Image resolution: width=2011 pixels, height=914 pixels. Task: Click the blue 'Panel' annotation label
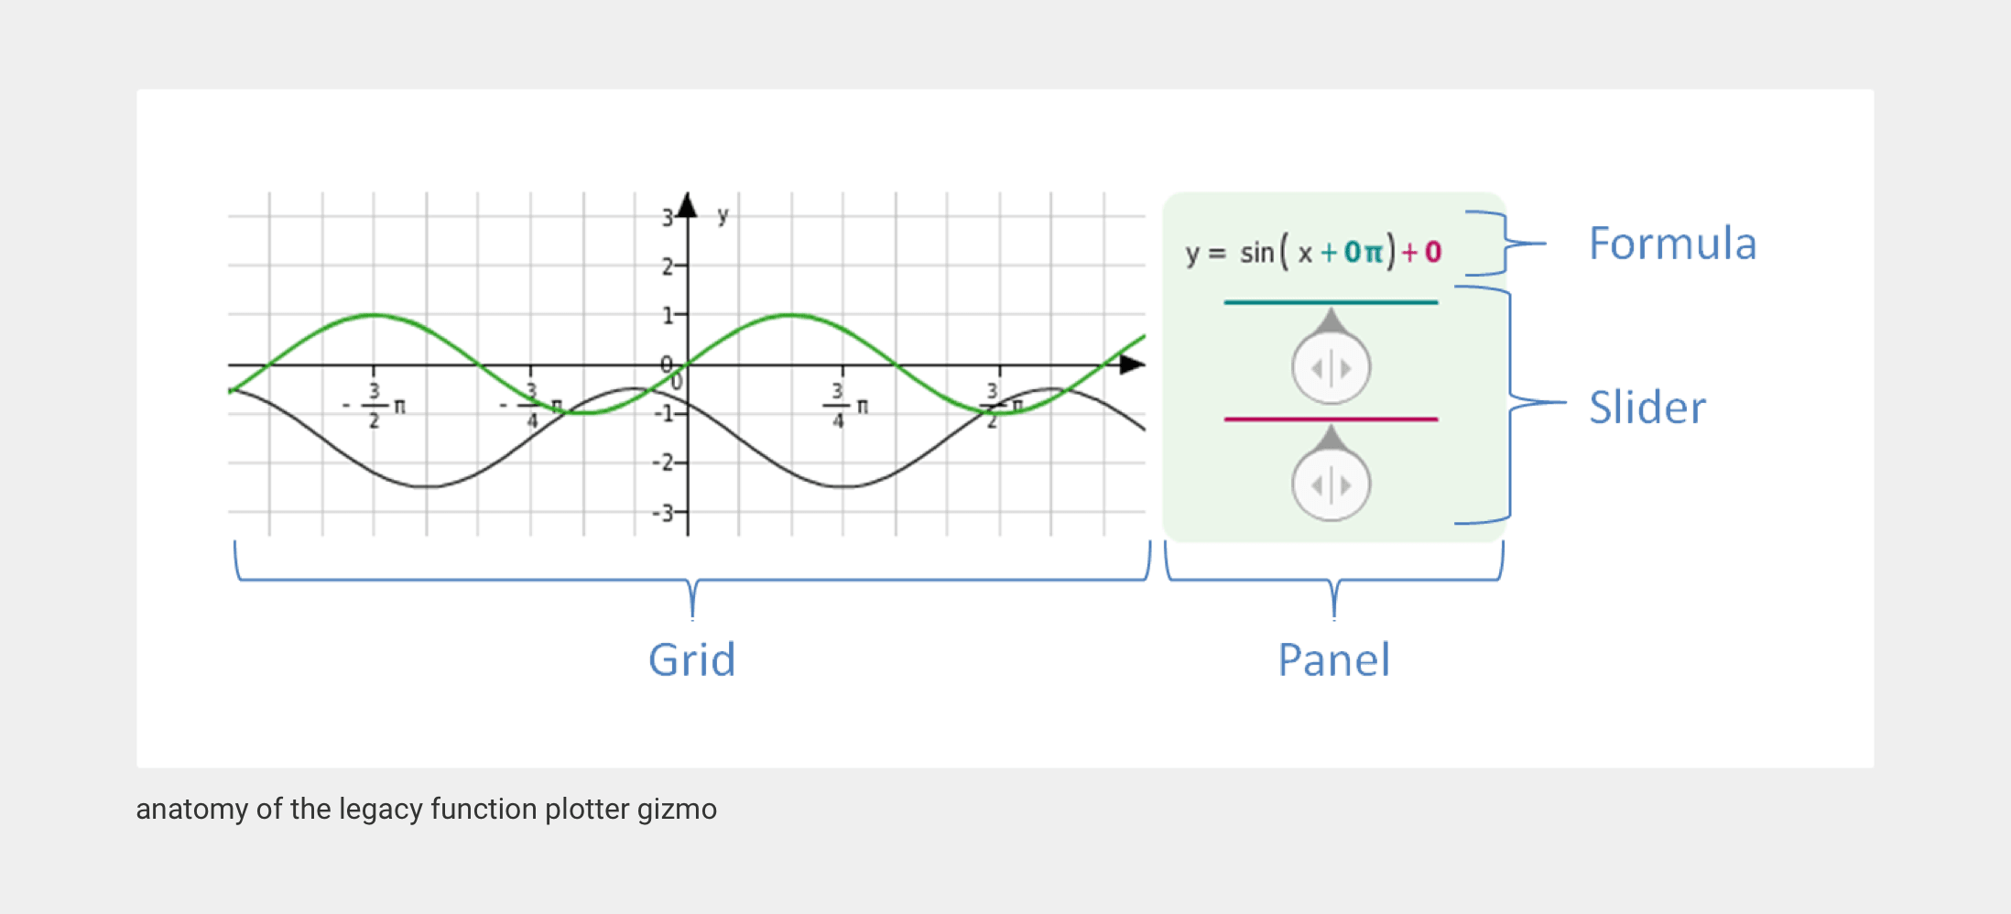point(1333,659)
